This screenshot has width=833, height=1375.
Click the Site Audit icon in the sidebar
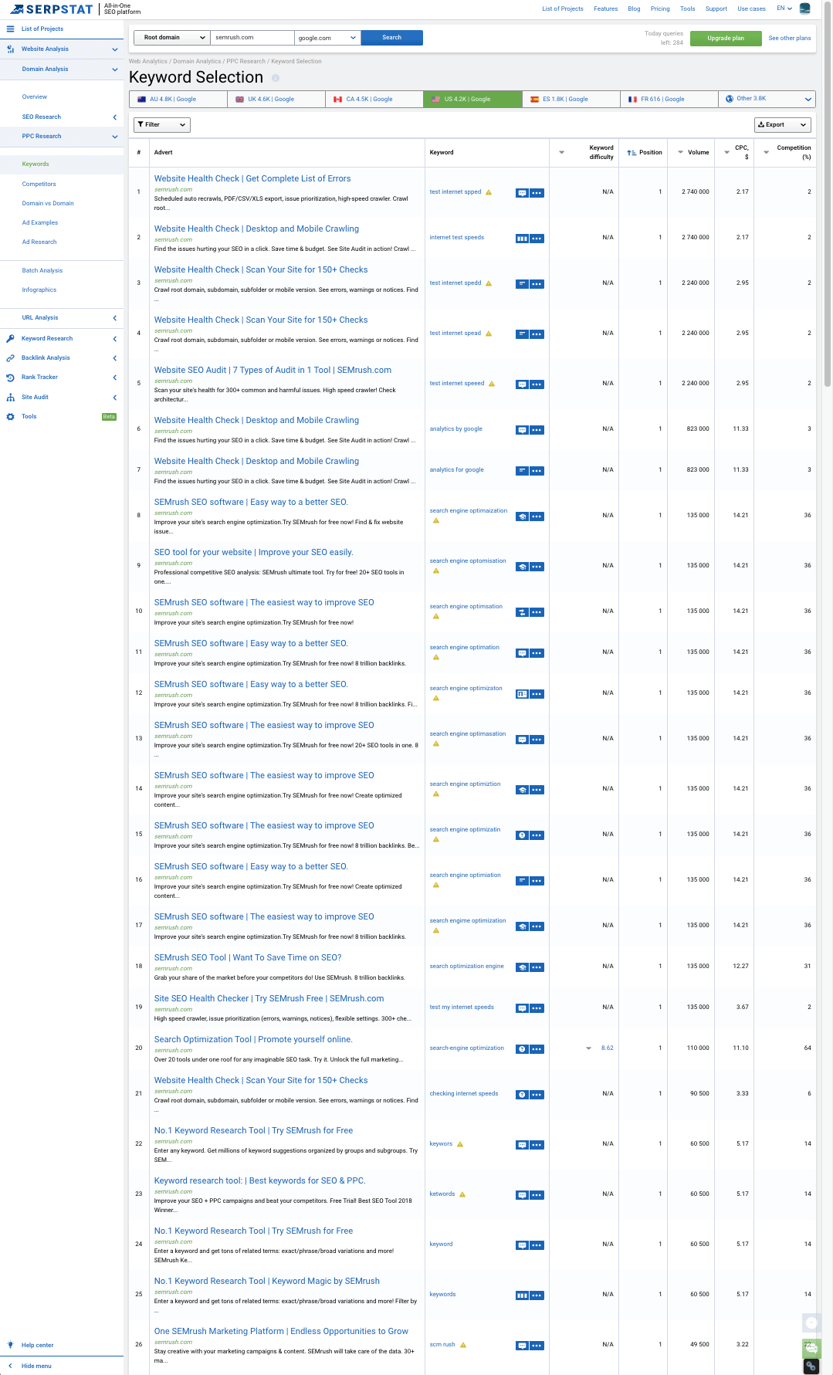(10, 397)
